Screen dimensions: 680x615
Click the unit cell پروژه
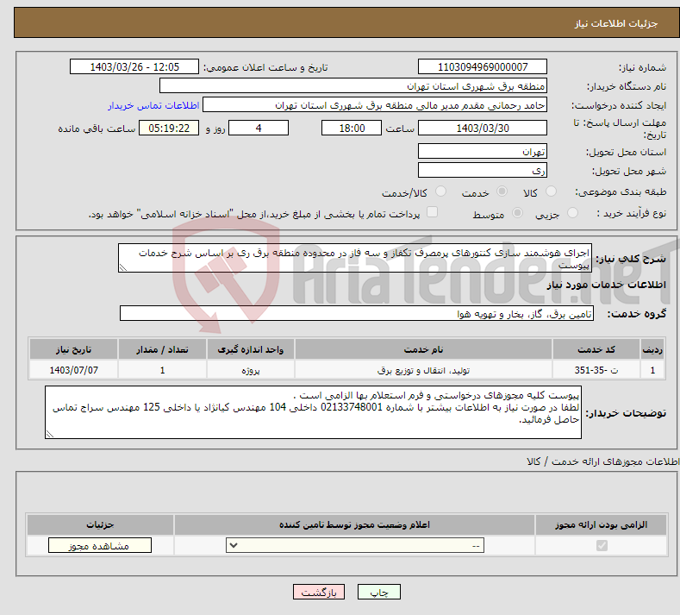click(251, 370)
